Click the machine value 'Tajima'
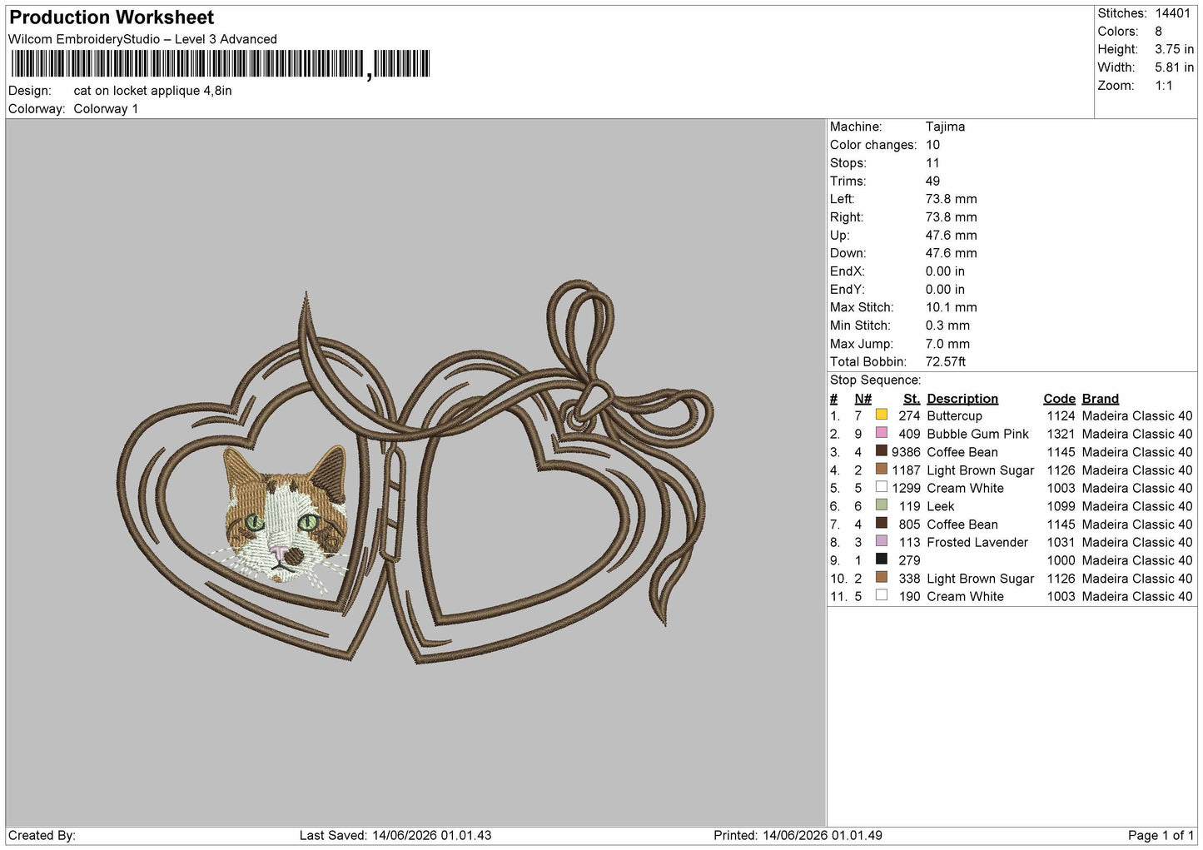Screen dimensions: 1203x850 coord(945,127)
